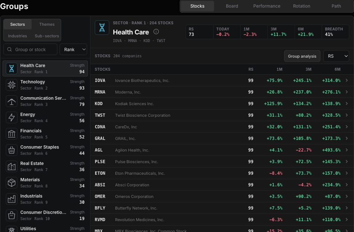Click the Materials cube icon
The image size is (354, 232).
pos(12,183)
